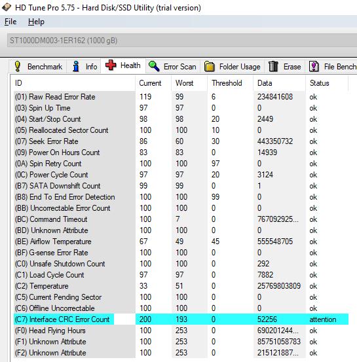Click the blue Info tab icon
357x362 pixels.
pos(76,67)
